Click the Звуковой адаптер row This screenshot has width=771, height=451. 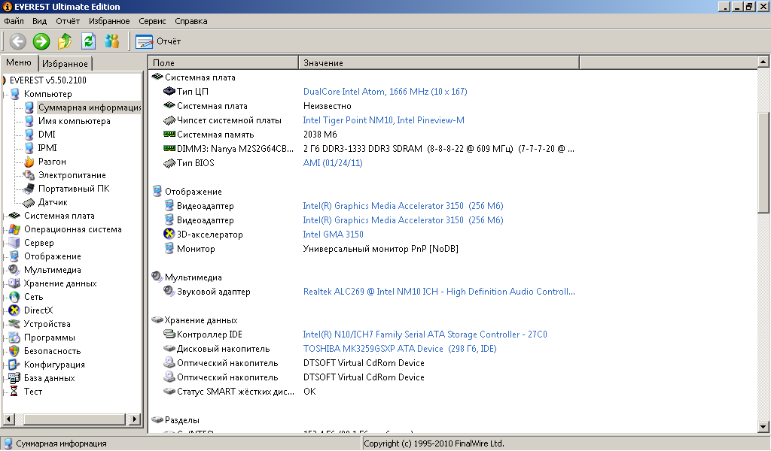(x=364, y=292)
